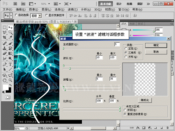Open the Filter menu
This screenshot has height=131, width=175.
(72, 9)
